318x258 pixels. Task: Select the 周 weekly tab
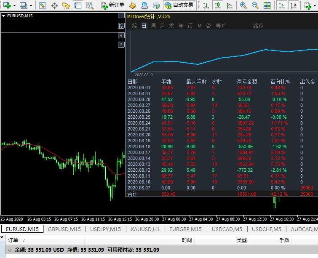(x=153, y=26)
